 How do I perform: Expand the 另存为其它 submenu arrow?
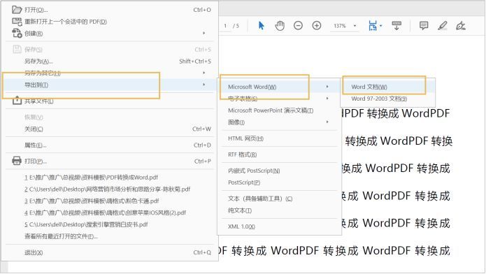click(204, 73)
